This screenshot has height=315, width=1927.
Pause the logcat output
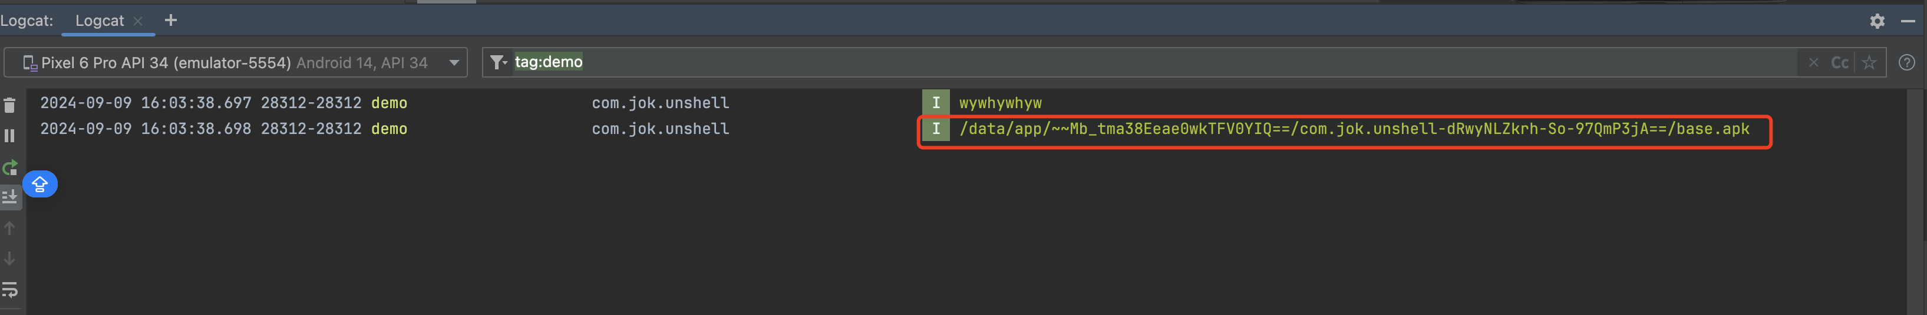(10, 136)
